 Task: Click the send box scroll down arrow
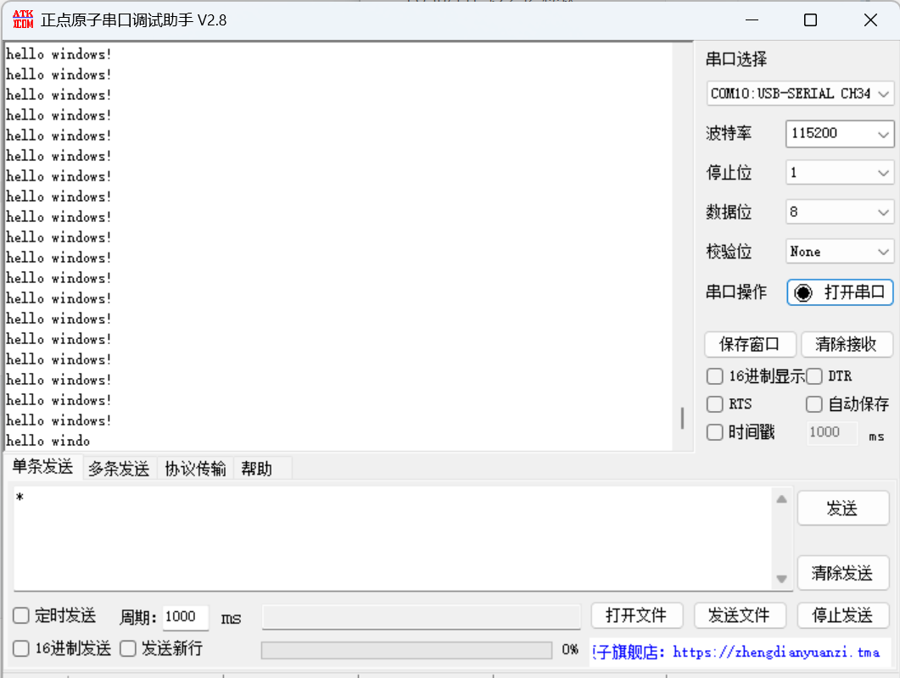click(x=781, y=579)
